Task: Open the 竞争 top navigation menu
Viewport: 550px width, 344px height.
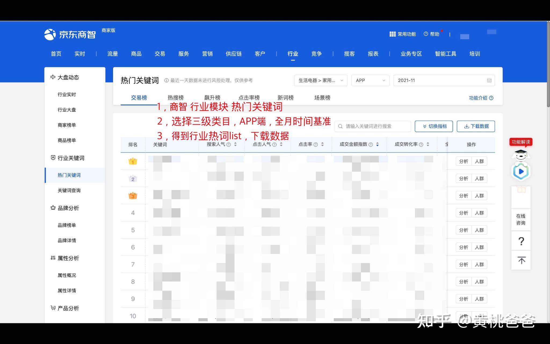Action: 316,54
